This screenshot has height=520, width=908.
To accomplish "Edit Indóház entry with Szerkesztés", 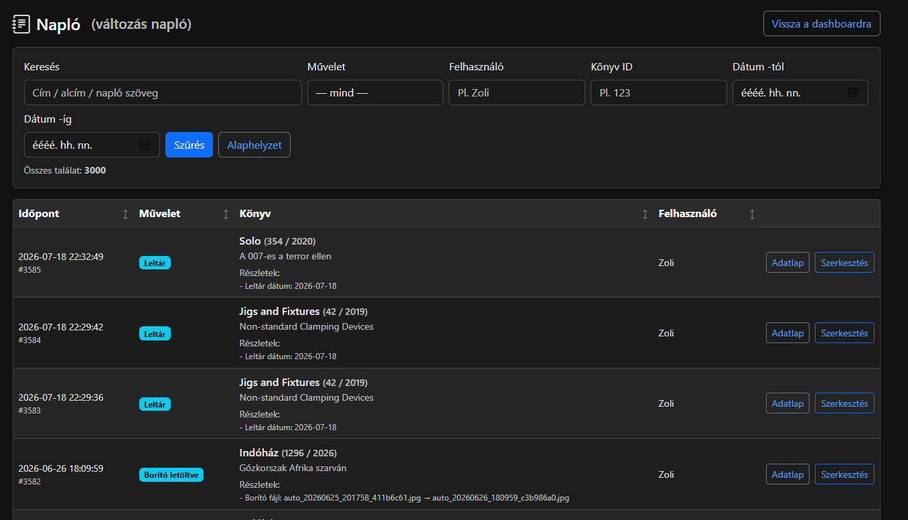I will [844, 474].
